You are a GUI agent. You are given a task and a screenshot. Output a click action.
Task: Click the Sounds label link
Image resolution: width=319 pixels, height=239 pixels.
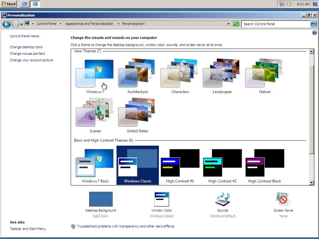[222, 211]
